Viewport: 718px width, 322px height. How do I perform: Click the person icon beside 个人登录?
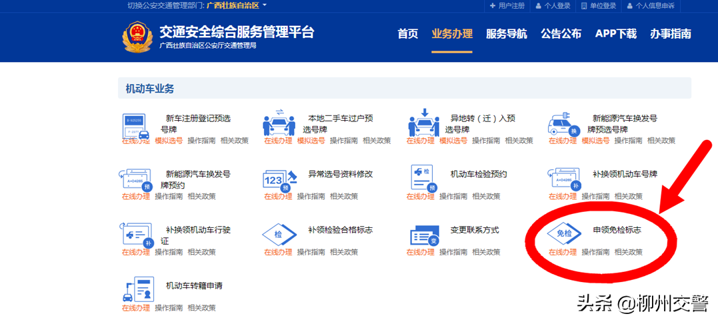pos(539,6)
